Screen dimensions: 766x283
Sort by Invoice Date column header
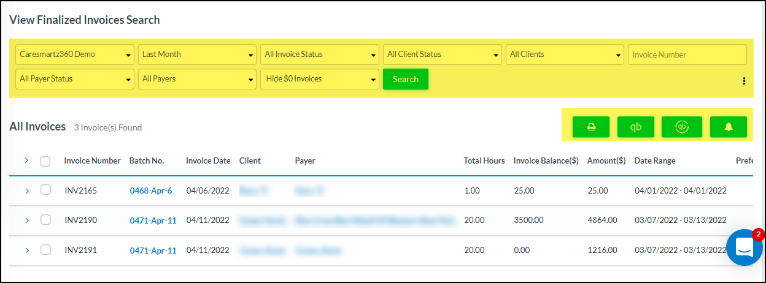[208, 161]
